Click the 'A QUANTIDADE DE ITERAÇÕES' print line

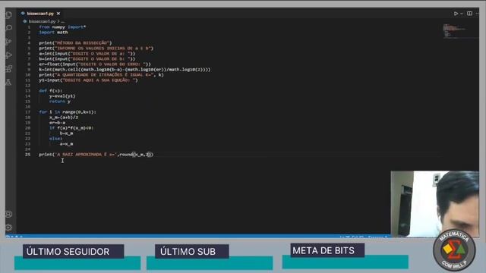(x=101, y=74)
